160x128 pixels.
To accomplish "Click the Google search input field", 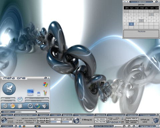I will (26, 112).
